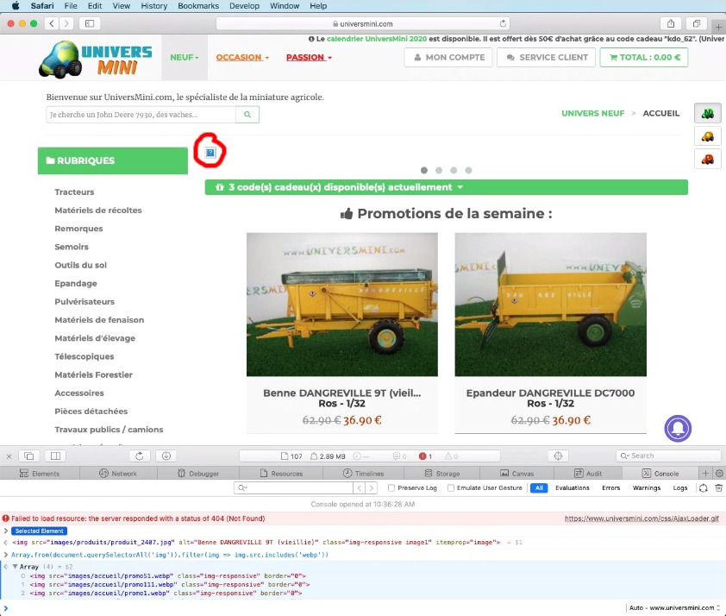Open MON COMPTE button

coord(448,58)
